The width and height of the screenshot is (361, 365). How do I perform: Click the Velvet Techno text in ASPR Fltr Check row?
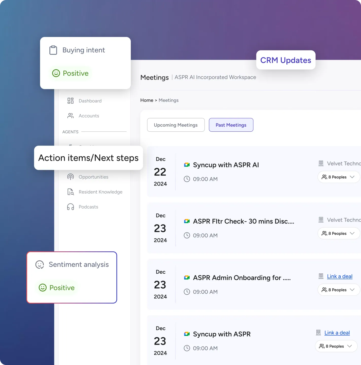click(344, 220)
